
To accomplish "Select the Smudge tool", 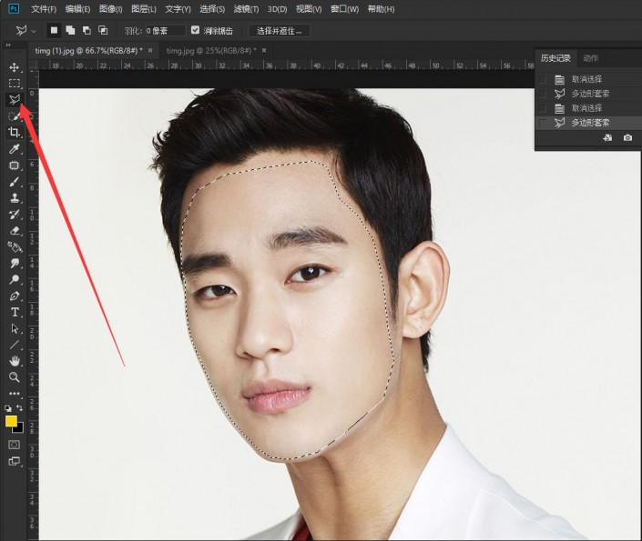I will click(x=15, y=264).
